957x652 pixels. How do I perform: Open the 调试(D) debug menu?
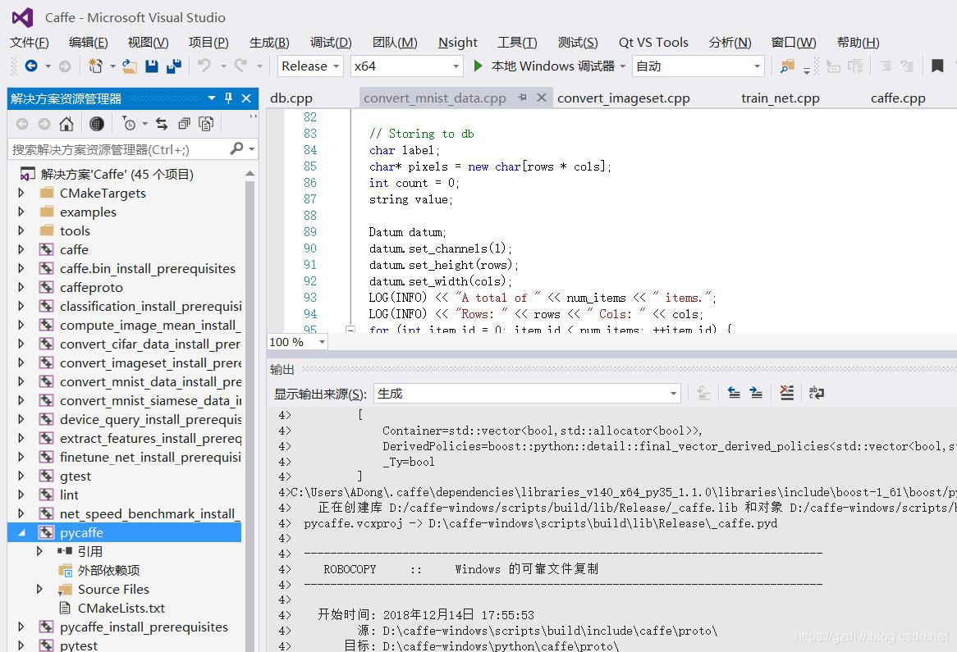[331, 42]
